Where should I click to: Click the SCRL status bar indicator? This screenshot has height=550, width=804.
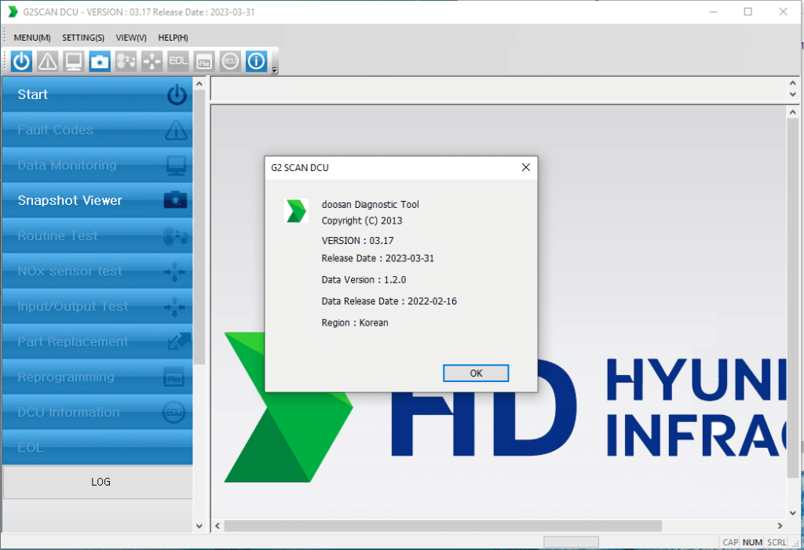pos(777,542)
